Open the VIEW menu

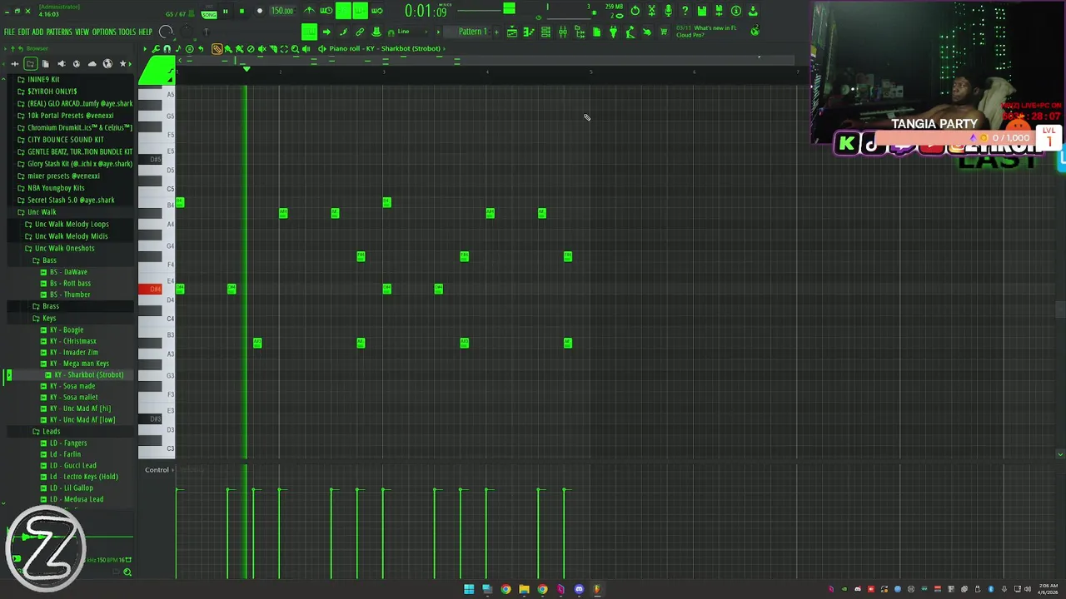(x=82, y=32)
